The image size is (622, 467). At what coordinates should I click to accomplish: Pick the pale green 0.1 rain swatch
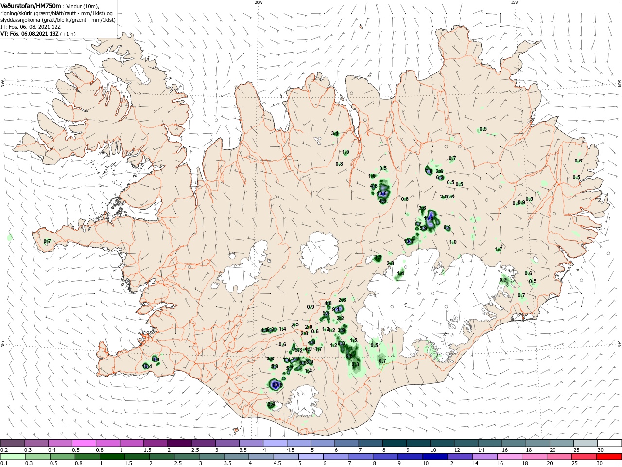pyautogui.click(x=12, y=457)
